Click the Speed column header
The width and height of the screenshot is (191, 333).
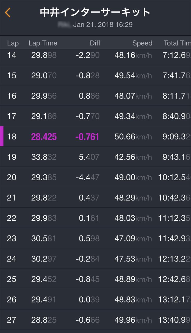pyautogui.click(x=142, y=43)
